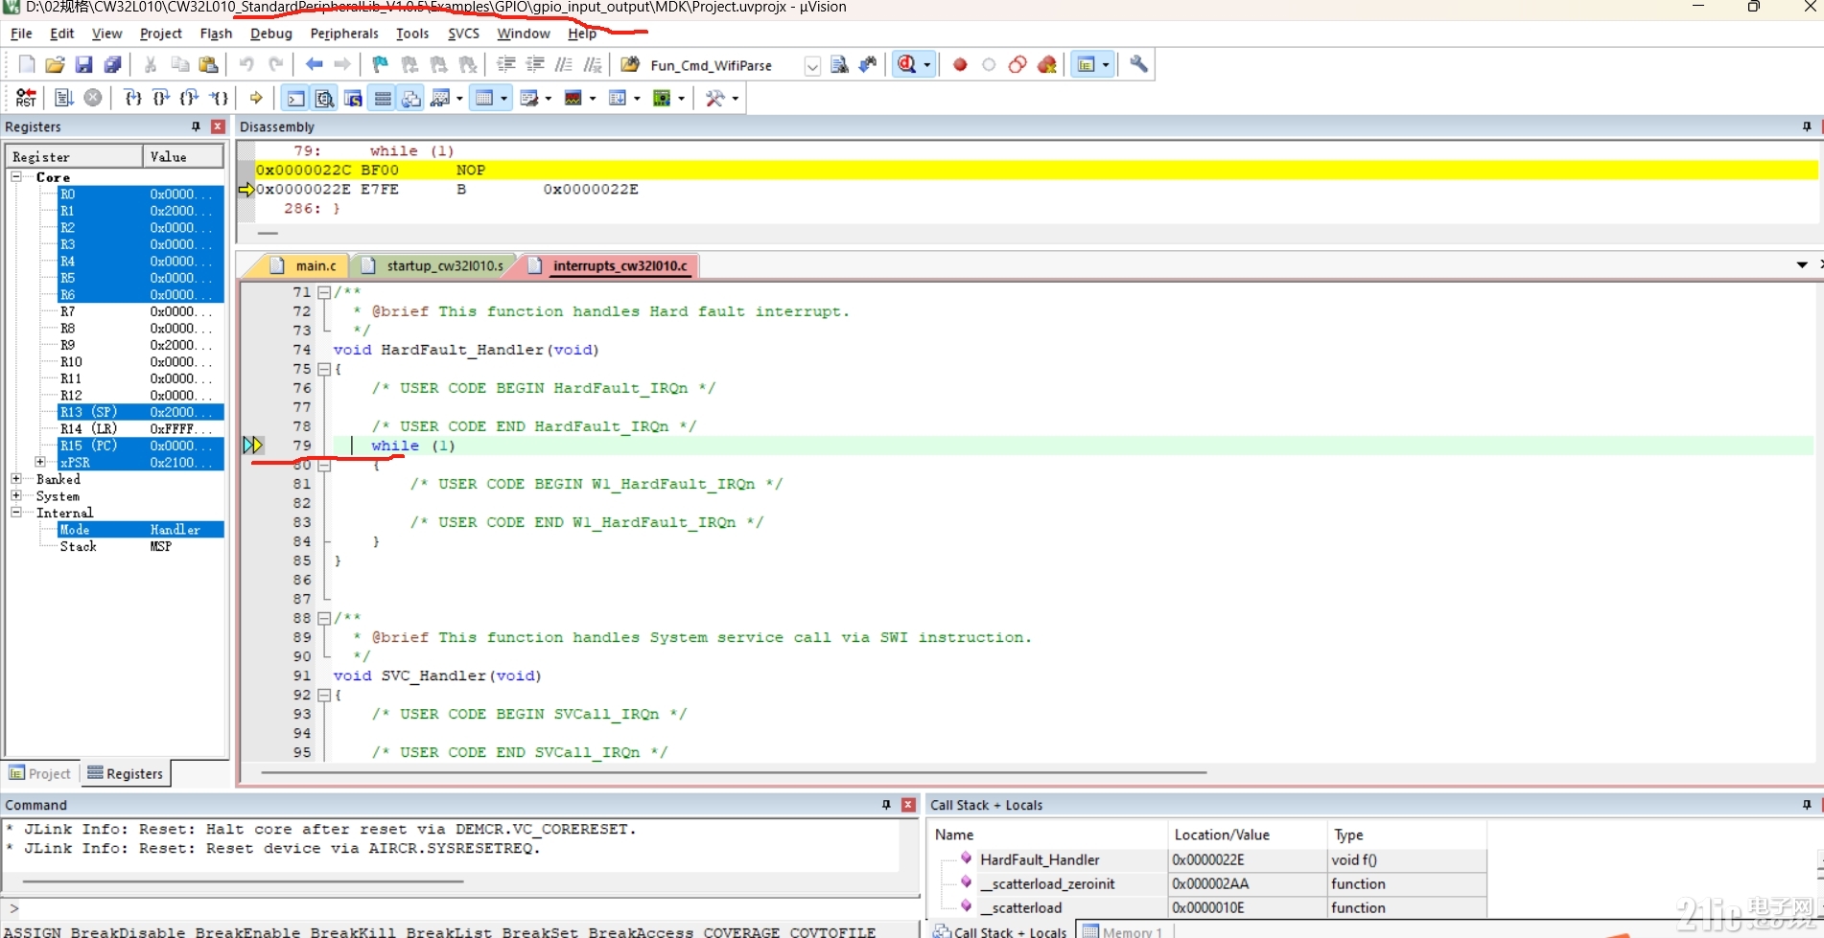Comment out selected lines icon
Viewport: 1824px width, 938px height.
tap(564, 65)
